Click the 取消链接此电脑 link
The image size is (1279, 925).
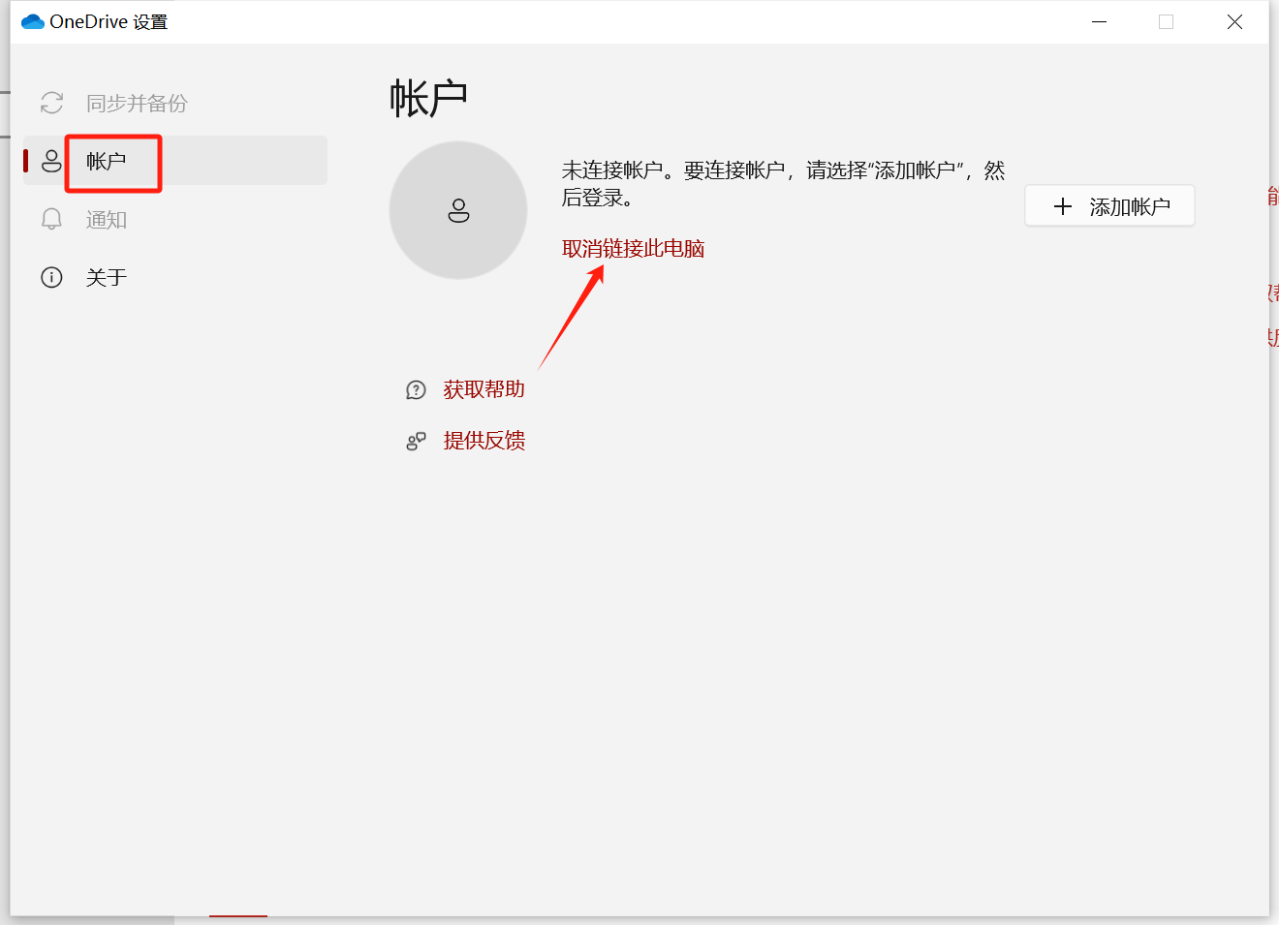633,249
